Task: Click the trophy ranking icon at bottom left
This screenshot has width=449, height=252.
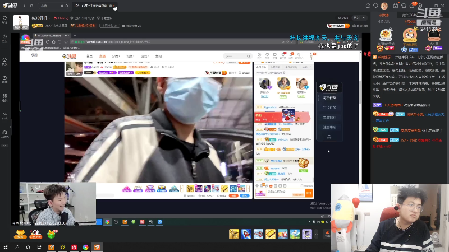Action: click(x=20, y=234)
